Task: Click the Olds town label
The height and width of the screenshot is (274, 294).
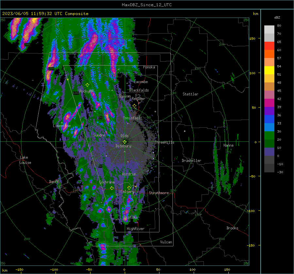Action: (124, 136)
